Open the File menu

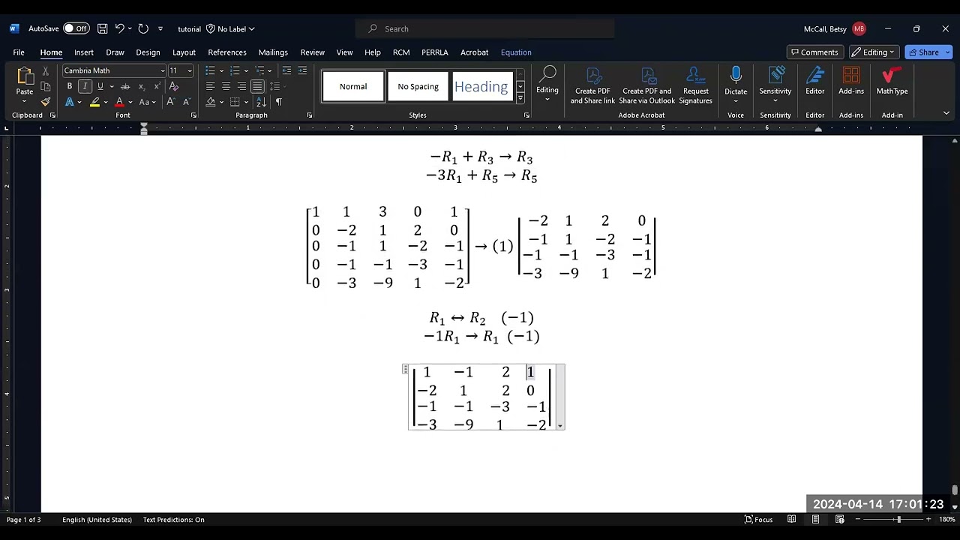(x=19, y=52)
